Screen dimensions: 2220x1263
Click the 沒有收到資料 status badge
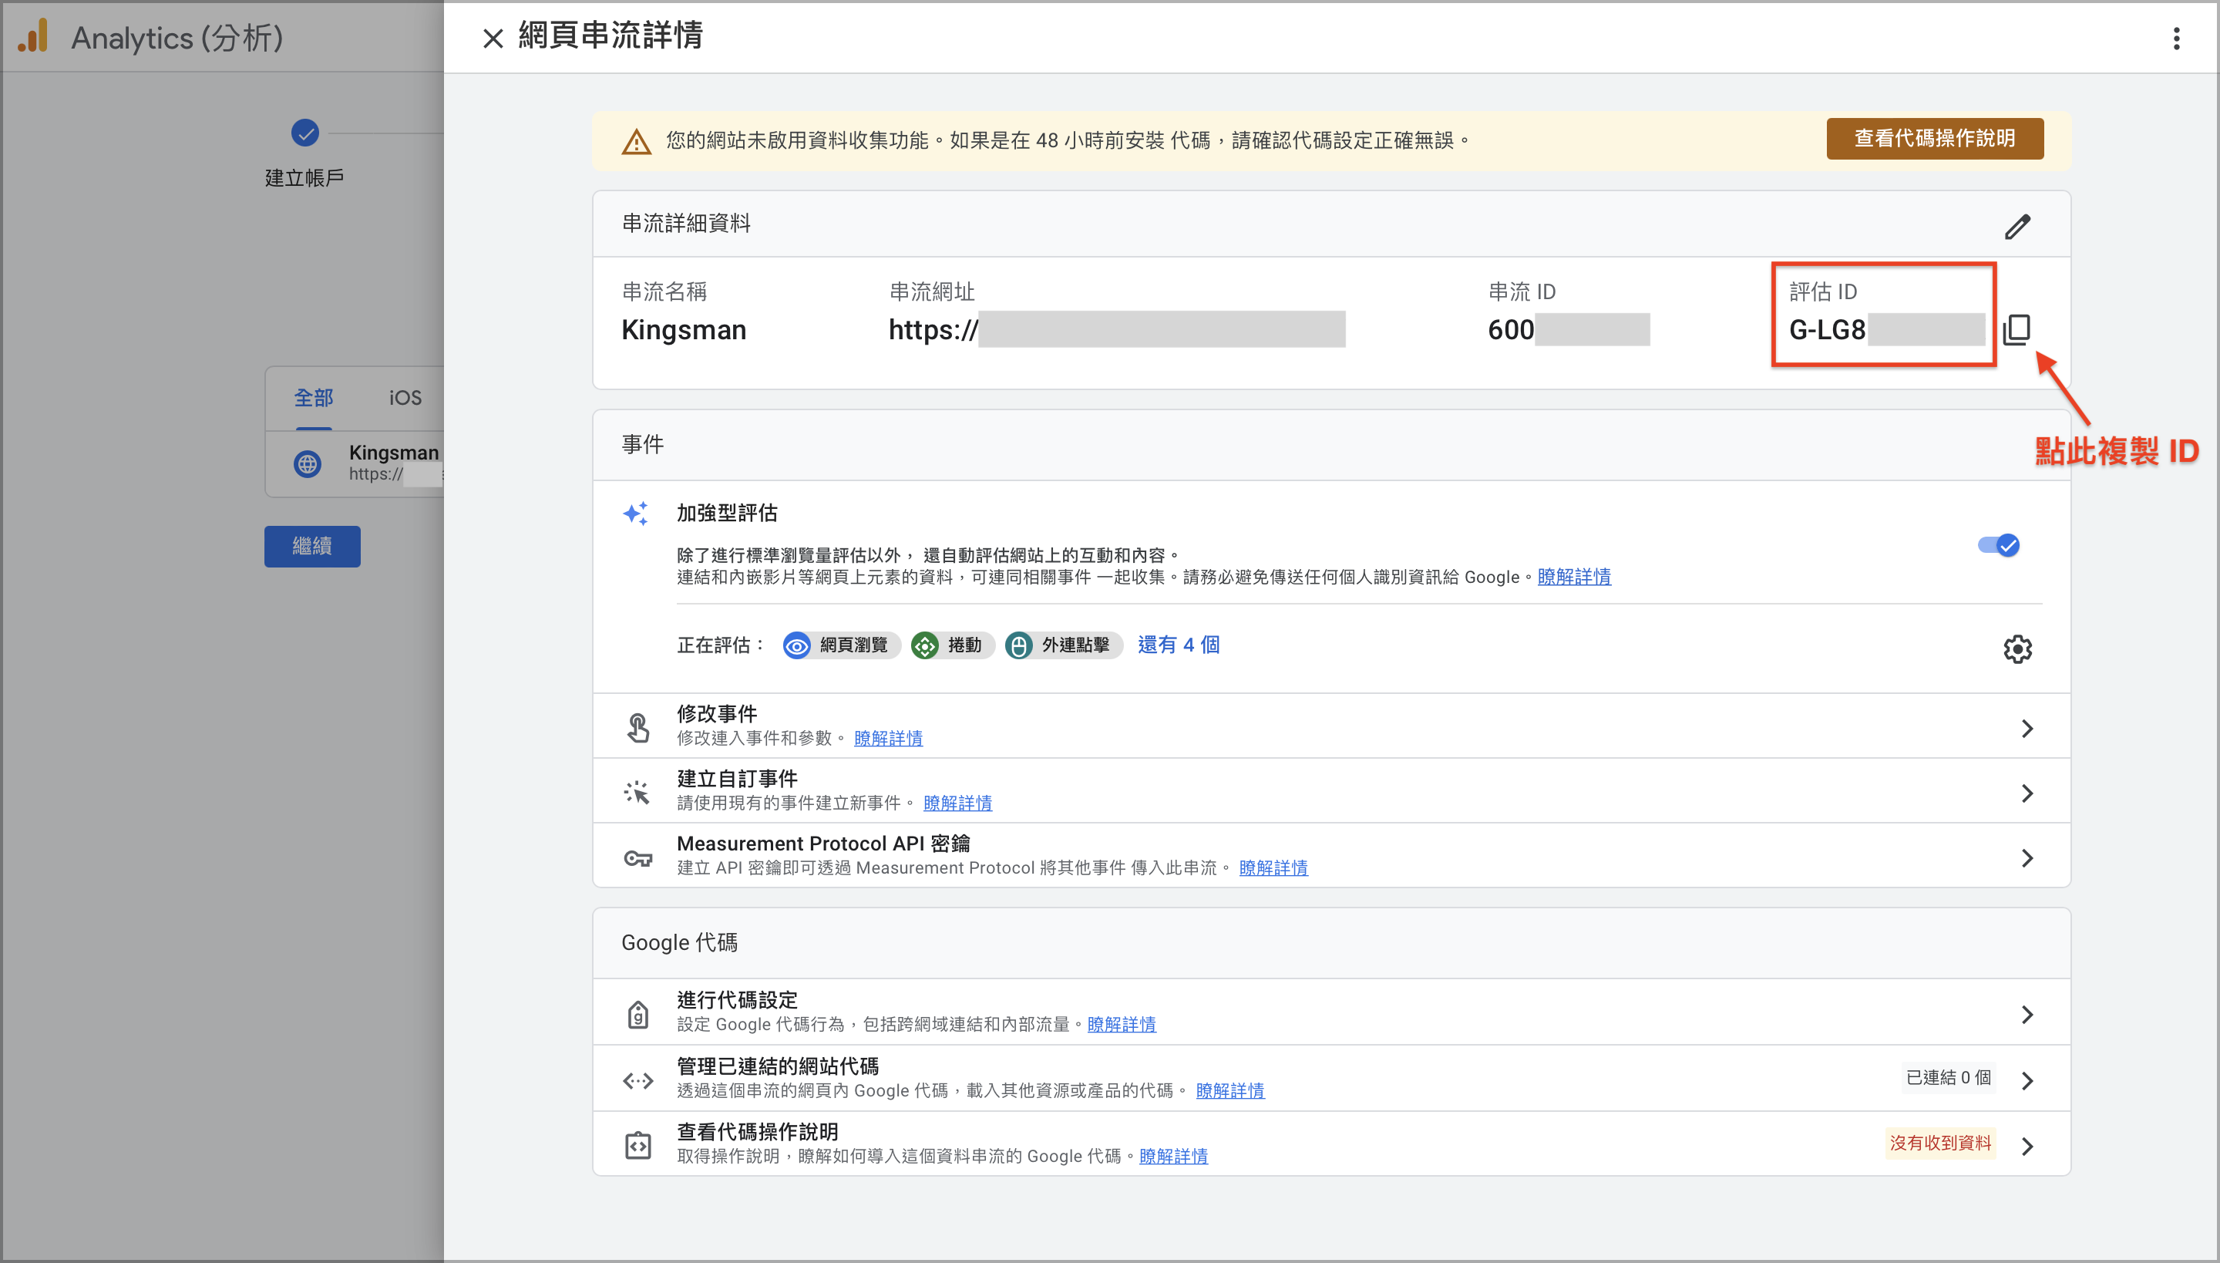[1940, 1143]
